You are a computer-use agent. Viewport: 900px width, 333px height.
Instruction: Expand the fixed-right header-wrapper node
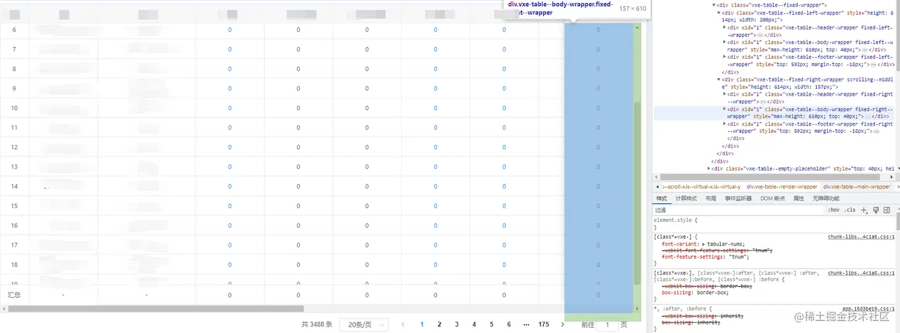pyautogui.click(x=724, y=94)
